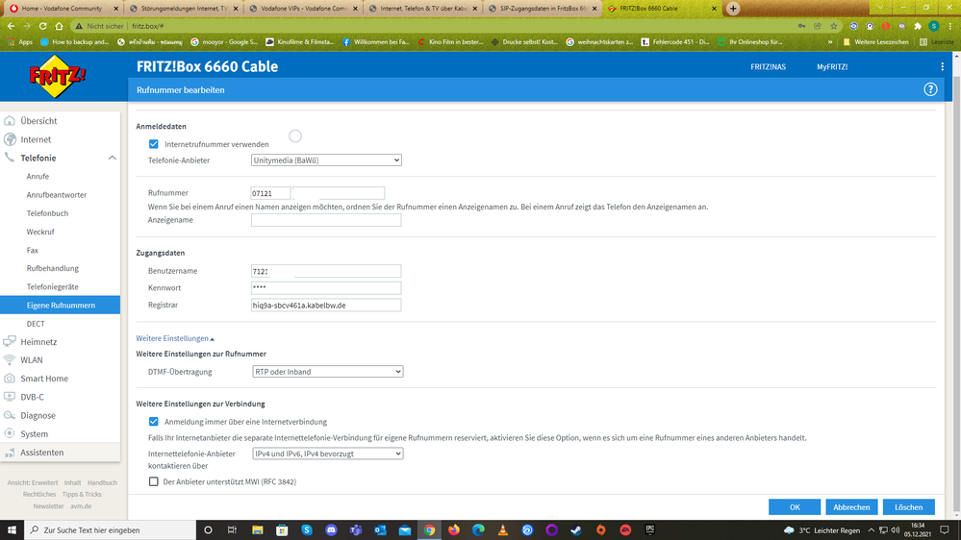Collapse the Telefonie menu chevron
The image size is (961, 540).
pos(113,158)
